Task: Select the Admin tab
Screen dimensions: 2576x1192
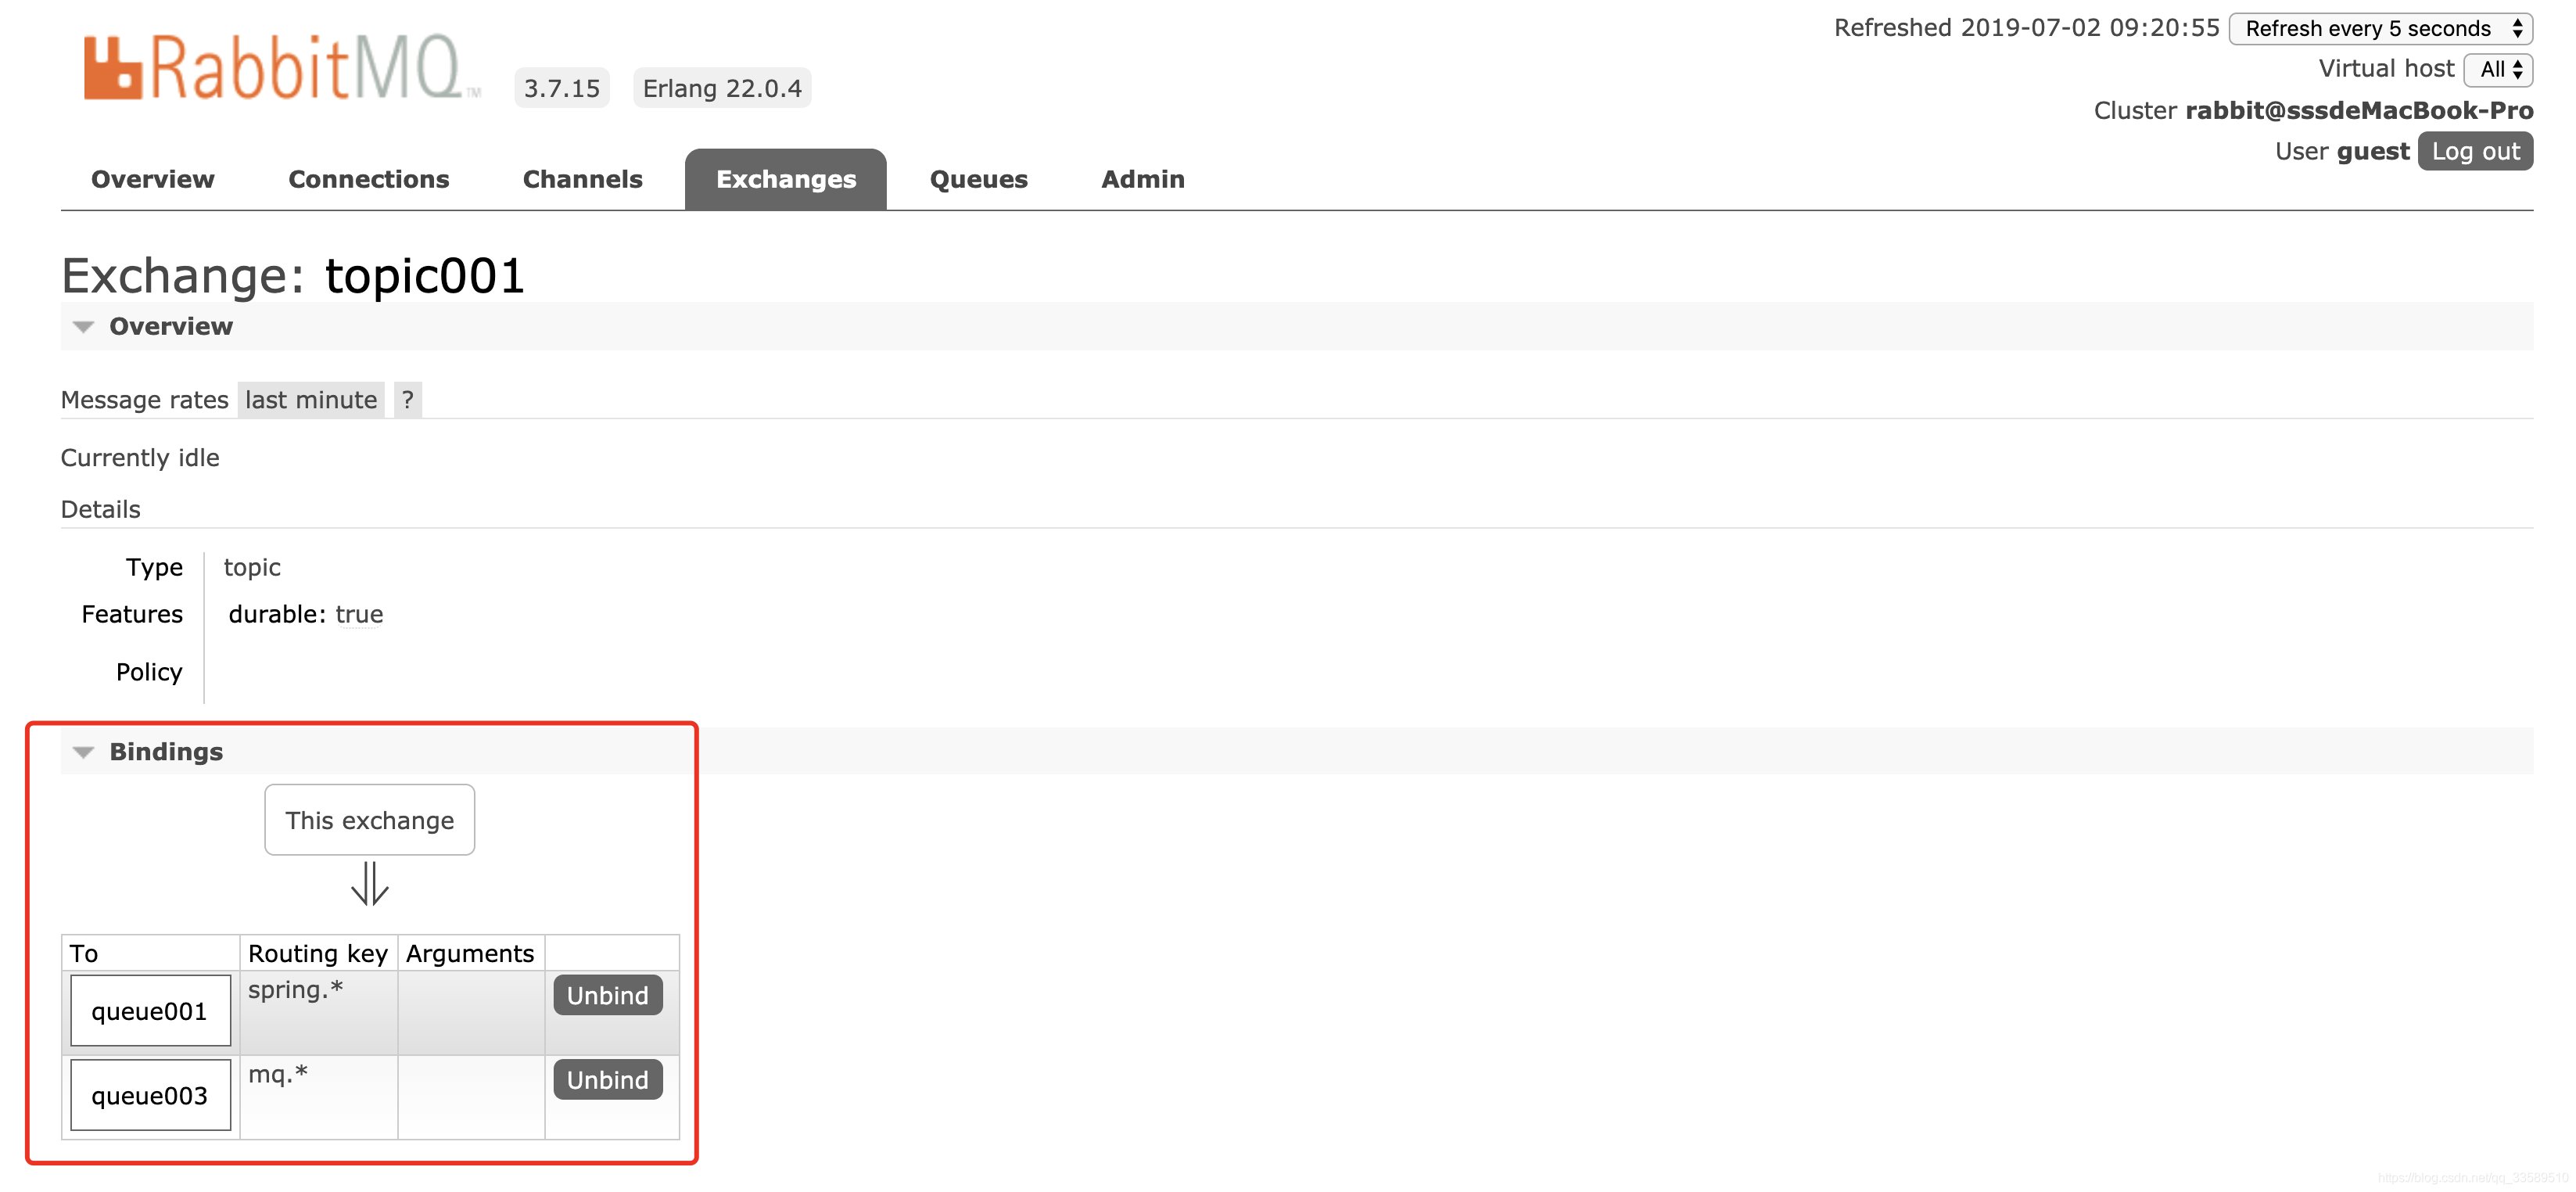Action: point(1142,179)
